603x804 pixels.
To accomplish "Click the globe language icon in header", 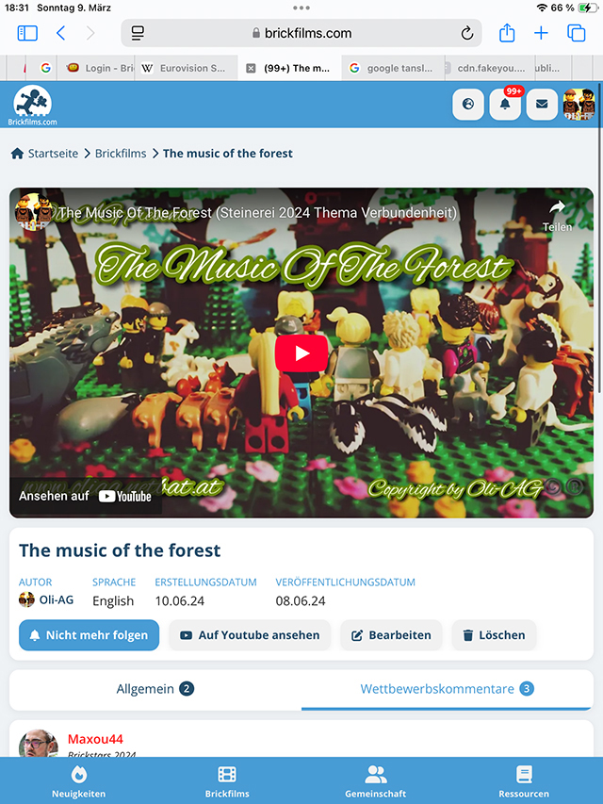I will coord(468,104).
